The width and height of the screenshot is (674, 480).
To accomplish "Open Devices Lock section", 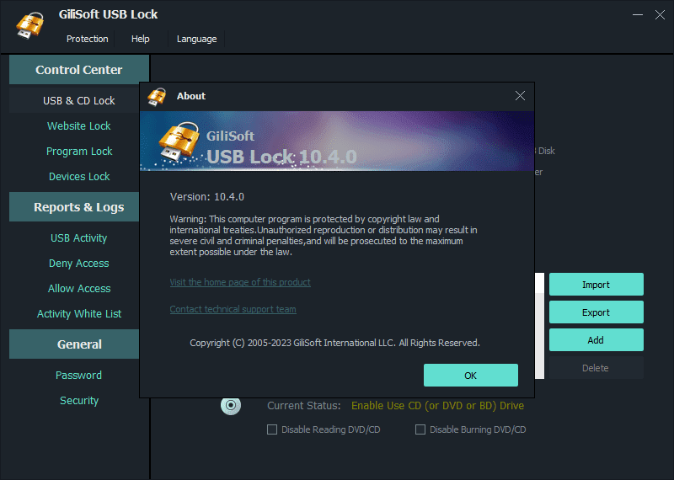I will [79, 176].
